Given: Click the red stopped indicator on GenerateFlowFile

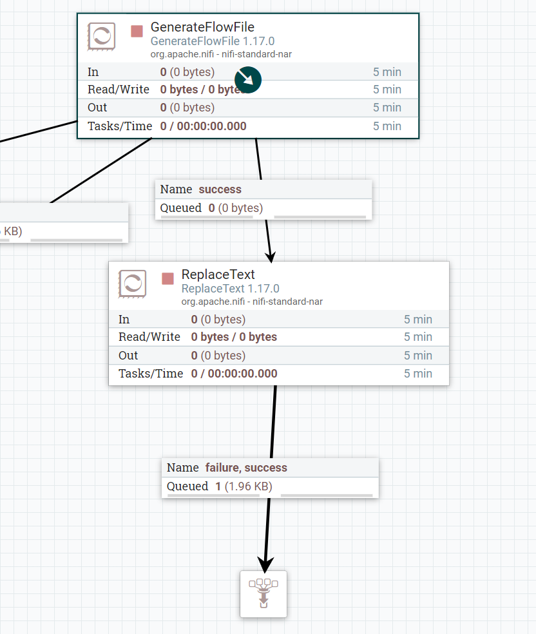Looking at the screenshot, I should pos(137,32).
